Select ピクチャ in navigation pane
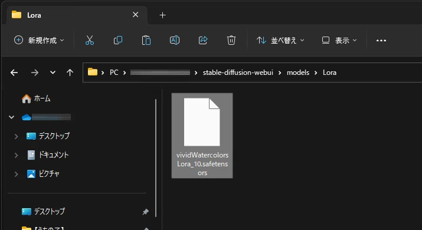This screenshot has width=422, height=230. [x=43, y=174]
